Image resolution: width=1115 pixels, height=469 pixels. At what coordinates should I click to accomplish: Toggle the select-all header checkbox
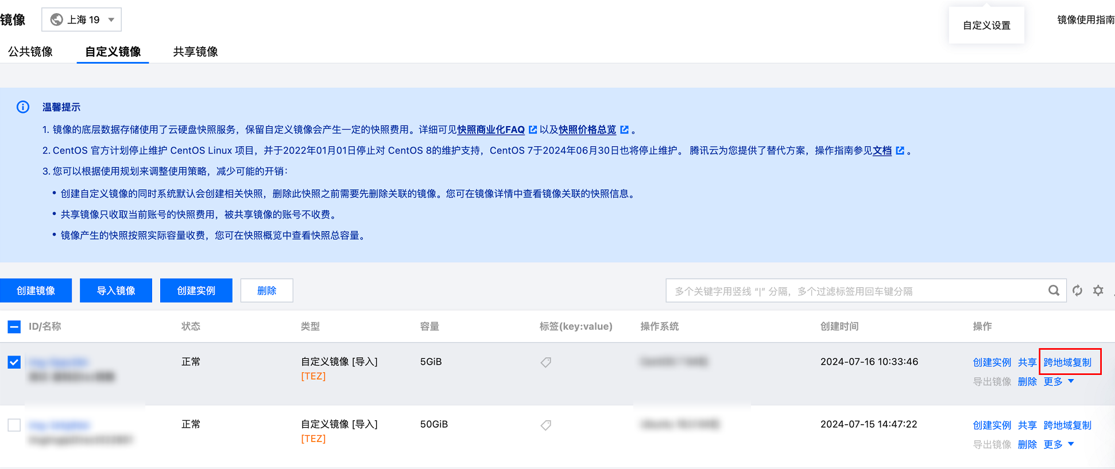tap(14, 327)
